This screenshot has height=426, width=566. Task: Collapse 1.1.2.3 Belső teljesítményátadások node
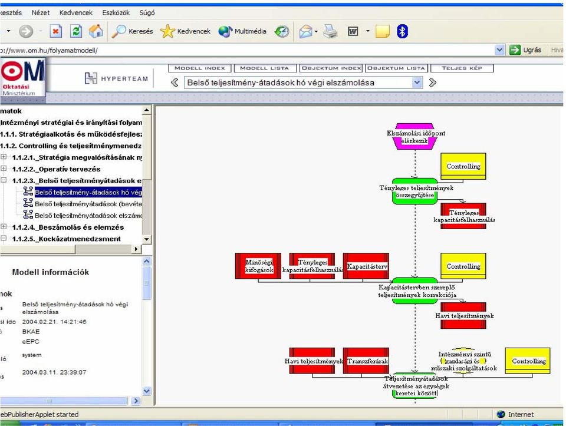click(4, 180)
